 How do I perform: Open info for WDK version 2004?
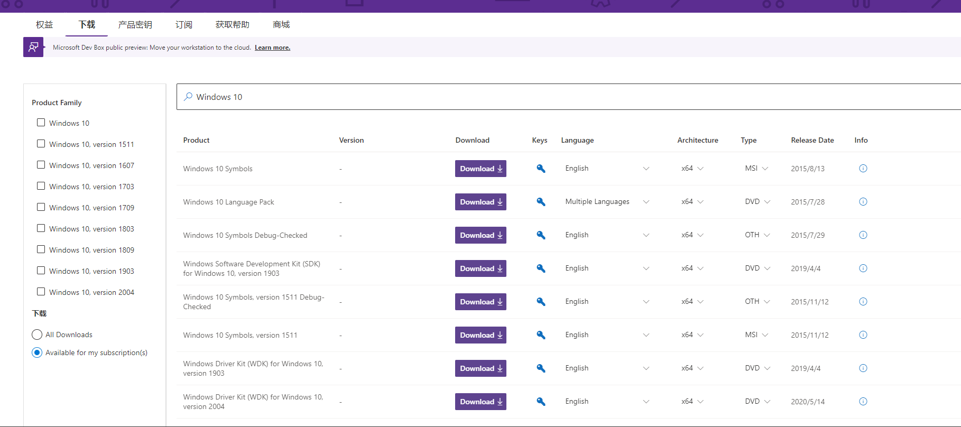click(x=863, y=402)
